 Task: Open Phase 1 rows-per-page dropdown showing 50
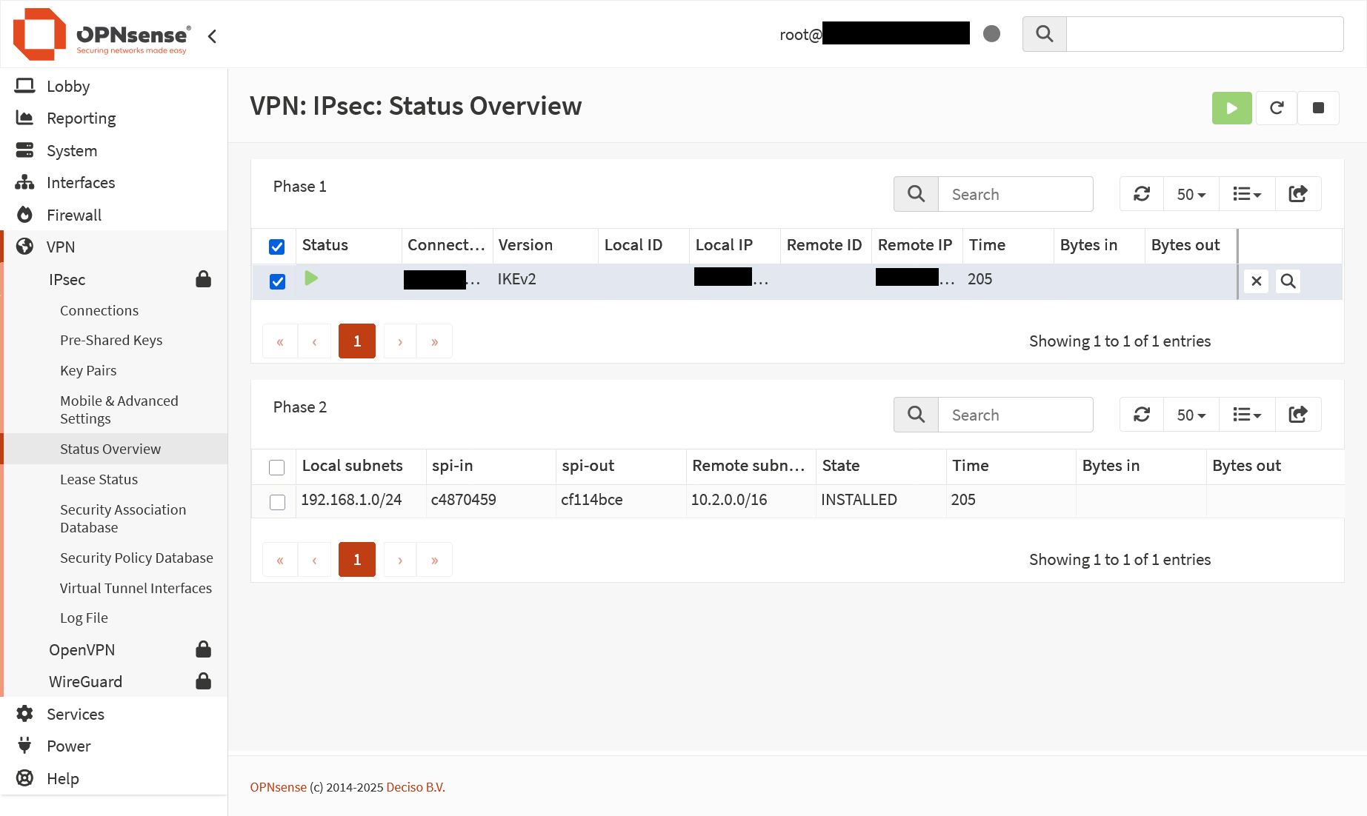[x=1191, y=194]
